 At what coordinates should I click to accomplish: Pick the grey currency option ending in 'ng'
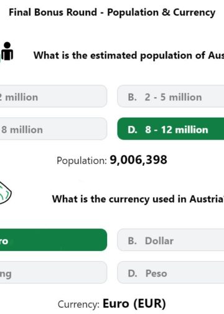(x=54, y=272)
